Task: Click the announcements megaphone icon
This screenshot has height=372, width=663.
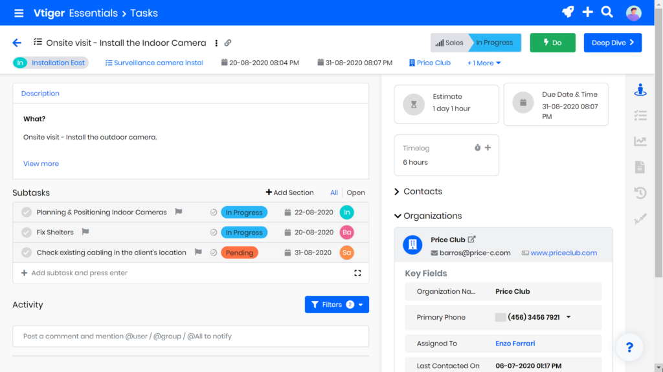Action: 568,12
